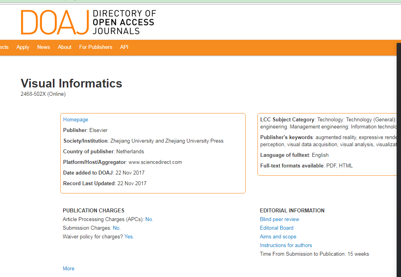401x277 pixels.
Task: Click the LCC Subject Category label
Action: click(x=287, y=120)
